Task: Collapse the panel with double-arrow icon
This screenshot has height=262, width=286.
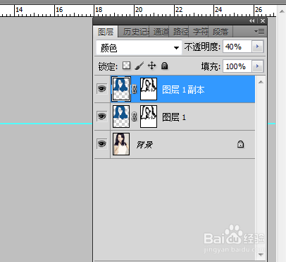Action: (x=252, y=21)
